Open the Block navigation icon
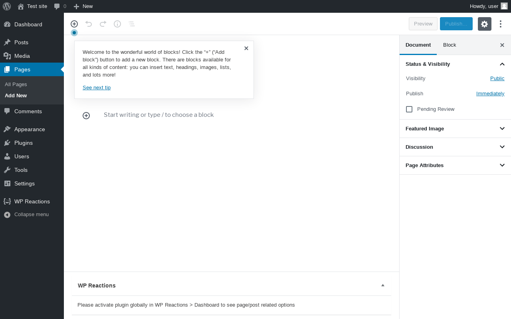 tap(132, 24)
